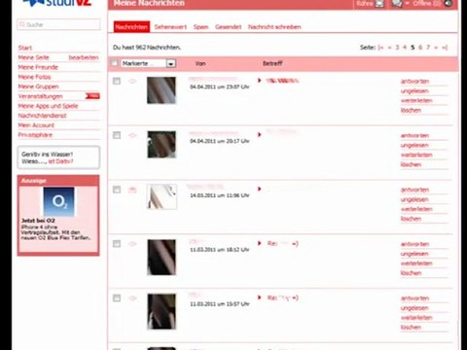Click sender photo of 04.04.2011 23:07 message
Image resolution: width=467 pixels, height=350 pixels.
pyautogui.click(x=162, y=90)
